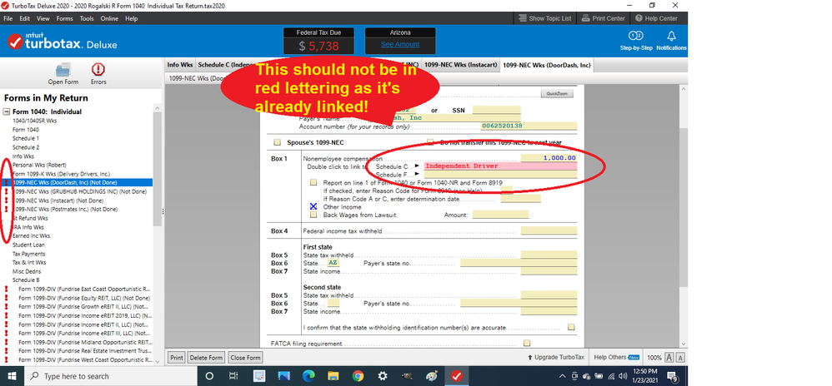Click the Nonemployee compensation amount field
Screen dimensions: 832x386
[548, 157]
